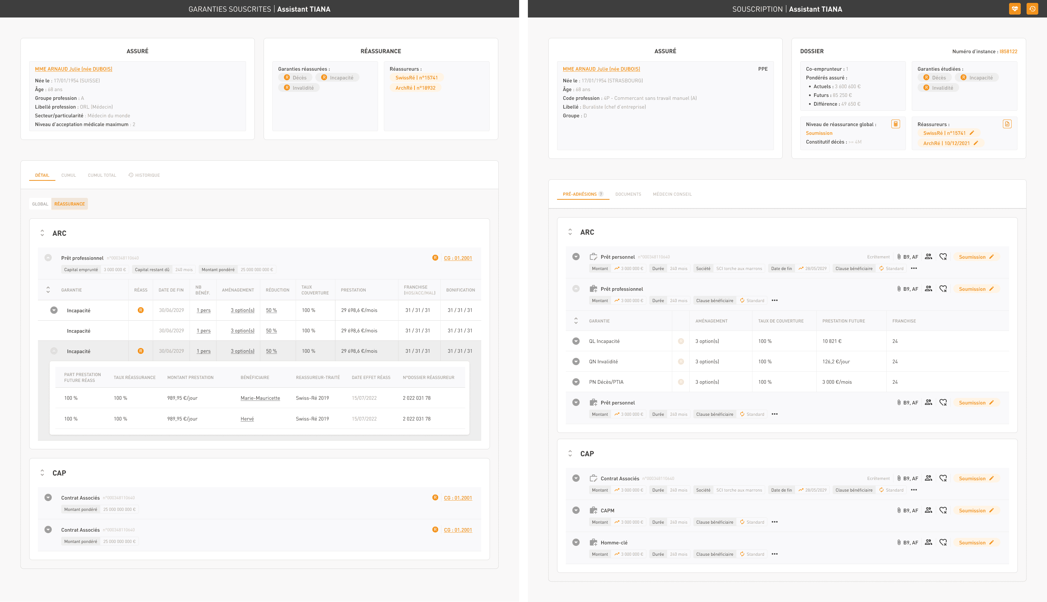Click the heart icon on Homme-clé row
The width and height of the screenshot is (1047, 602).
(x=943, y=543)
